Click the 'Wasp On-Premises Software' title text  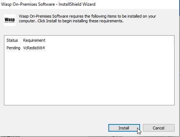click(x=28, y=4)
